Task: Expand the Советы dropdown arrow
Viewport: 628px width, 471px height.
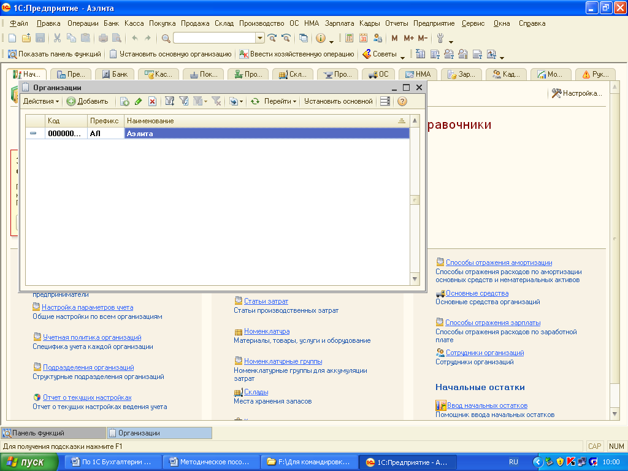Action: coord(402,58)
